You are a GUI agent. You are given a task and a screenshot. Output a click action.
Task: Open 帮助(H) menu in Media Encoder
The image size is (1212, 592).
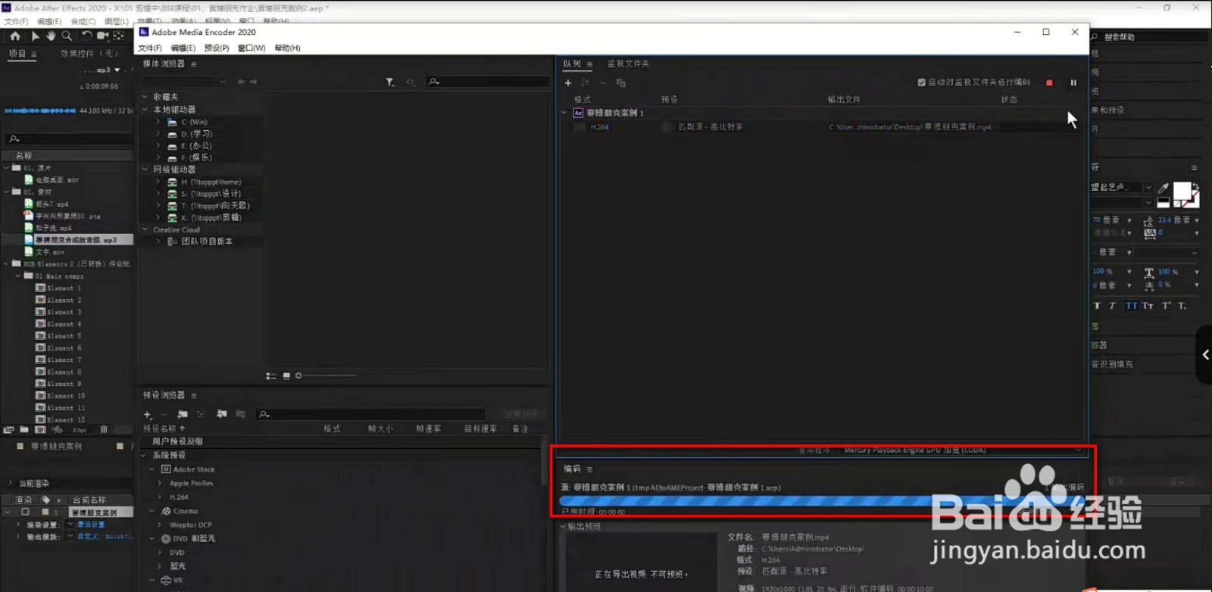tap(287, 48)
